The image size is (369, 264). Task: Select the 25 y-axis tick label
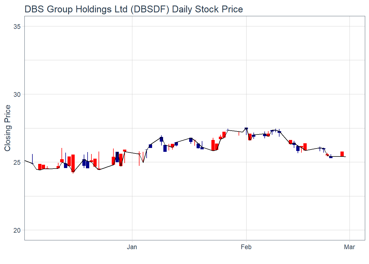[17, 162]
